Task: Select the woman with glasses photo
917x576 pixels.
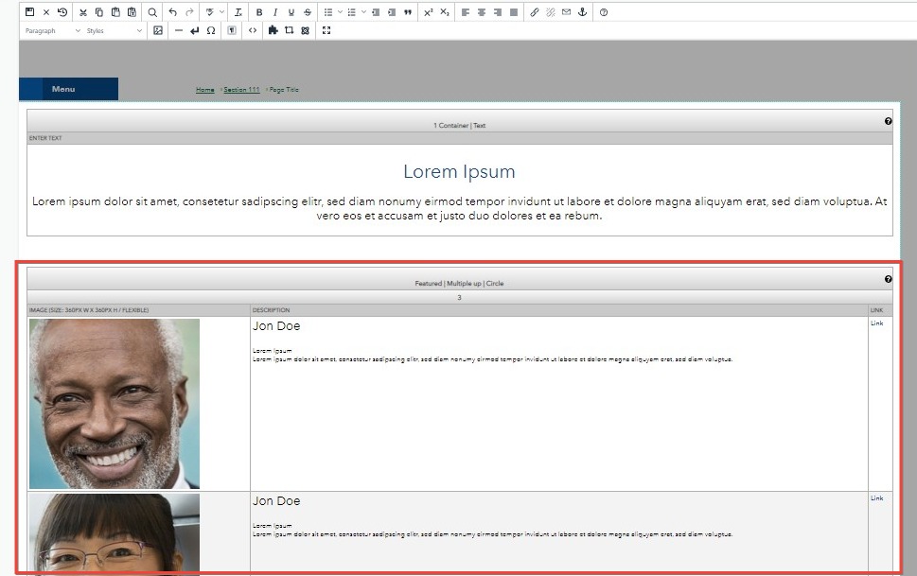Action: (115, 532)
